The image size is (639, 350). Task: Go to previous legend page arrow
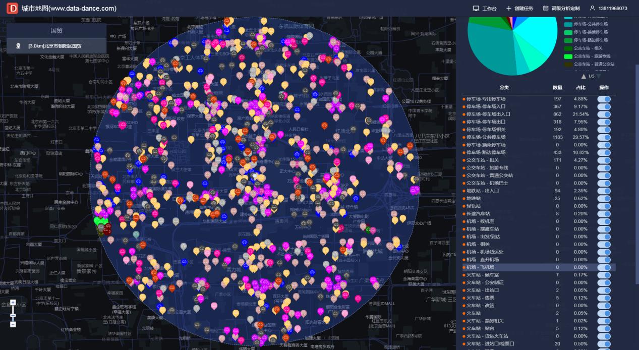[x=584, y=76]
